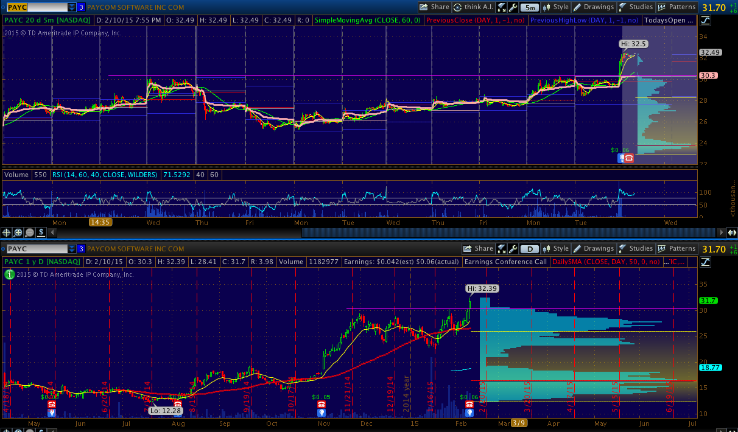
Task: Open the Style candlestick menu, lower chart
Action: tap(555, 249)
